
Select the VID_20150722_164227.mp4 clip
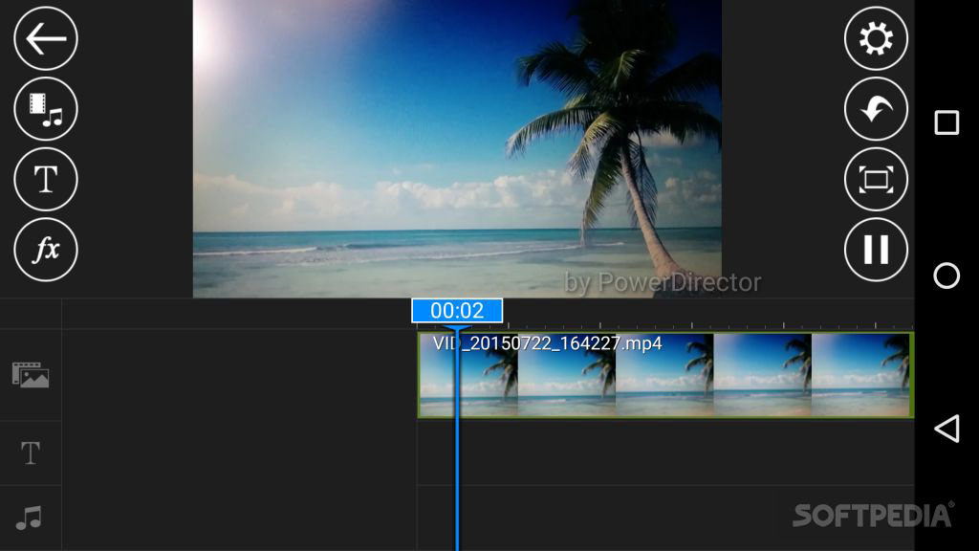[665, 375]
